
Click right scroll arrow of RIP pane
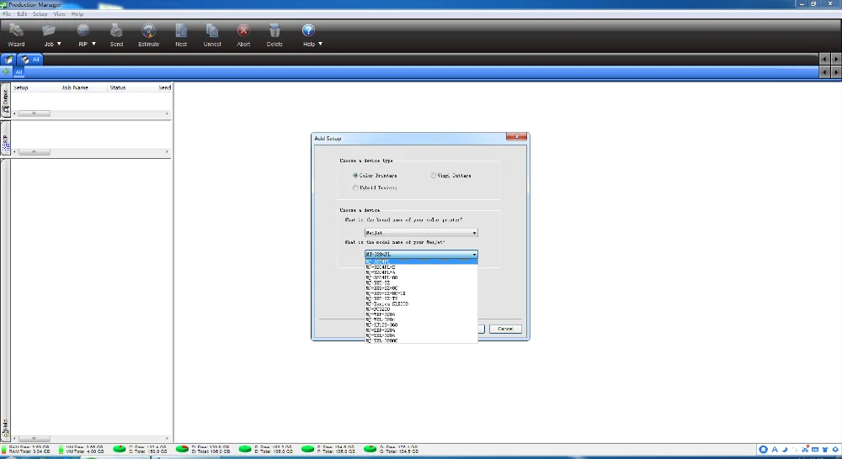click(167, 152)
